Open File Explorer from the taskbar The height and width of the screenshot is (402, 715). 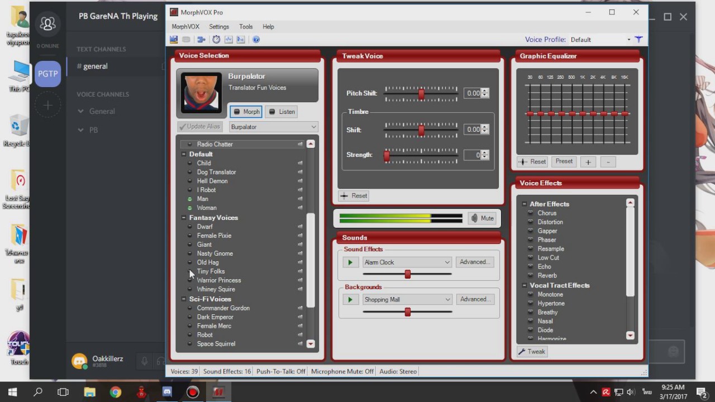coord(89,392)
